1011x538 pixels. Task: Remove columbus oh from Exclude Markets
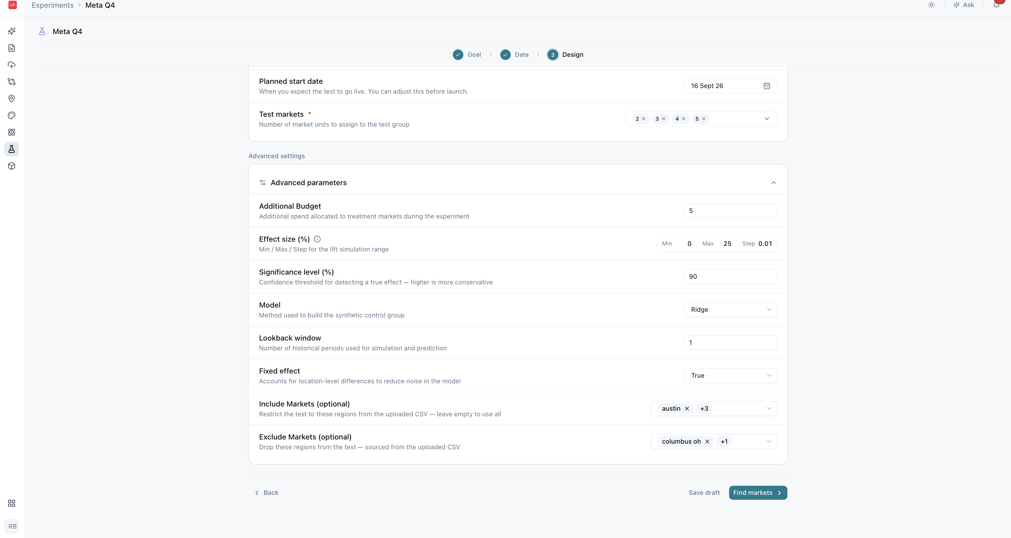(x=707, y=442)
